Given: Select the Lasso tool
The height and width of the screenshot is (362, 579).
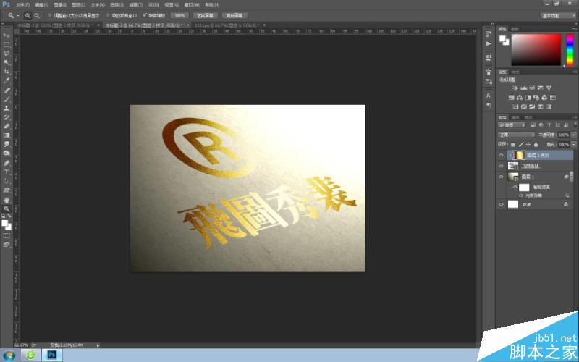Looking at the screenshot, I should pyautogui.click(x=7, y=54).
